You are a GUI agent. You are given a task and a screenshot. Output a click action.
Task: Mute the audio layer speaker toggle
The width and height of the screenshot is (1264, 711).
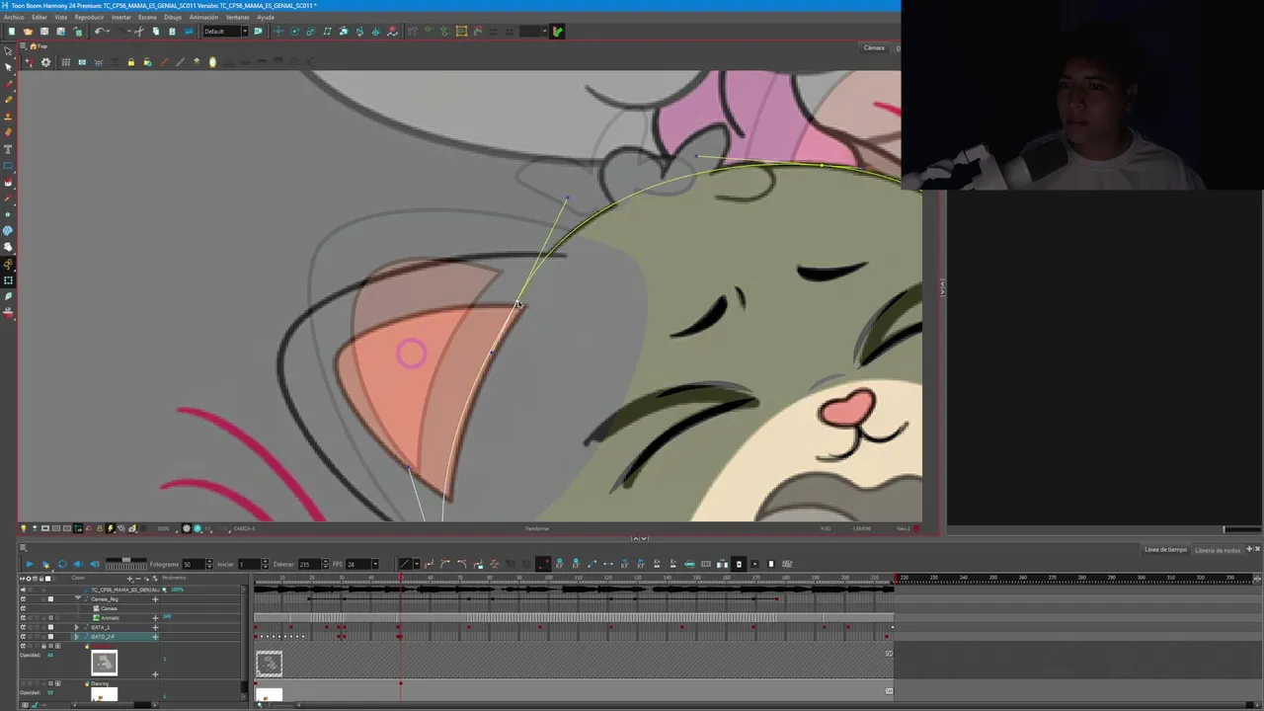[x=23, y=590]
